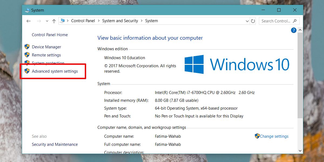Minimize the System window

click(263, 10)
